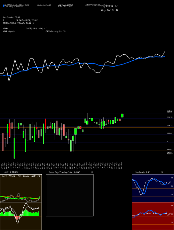Click the tall green candlestick with the lowest low
The height and width of the screenshot is (230, 174).
pos(14,148)
